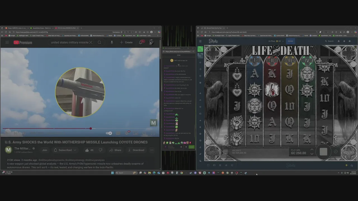Screen dimensions: 358x201
Task: Open Stake profile user icon
Action: [339, 41]
